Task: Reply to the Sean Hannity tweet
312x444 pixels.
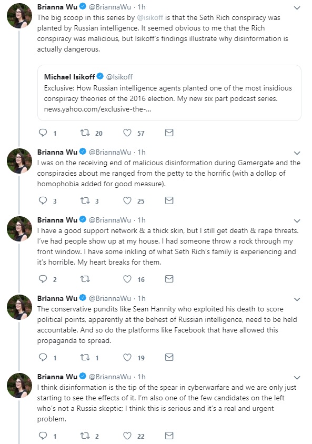Action: (43, 357)
